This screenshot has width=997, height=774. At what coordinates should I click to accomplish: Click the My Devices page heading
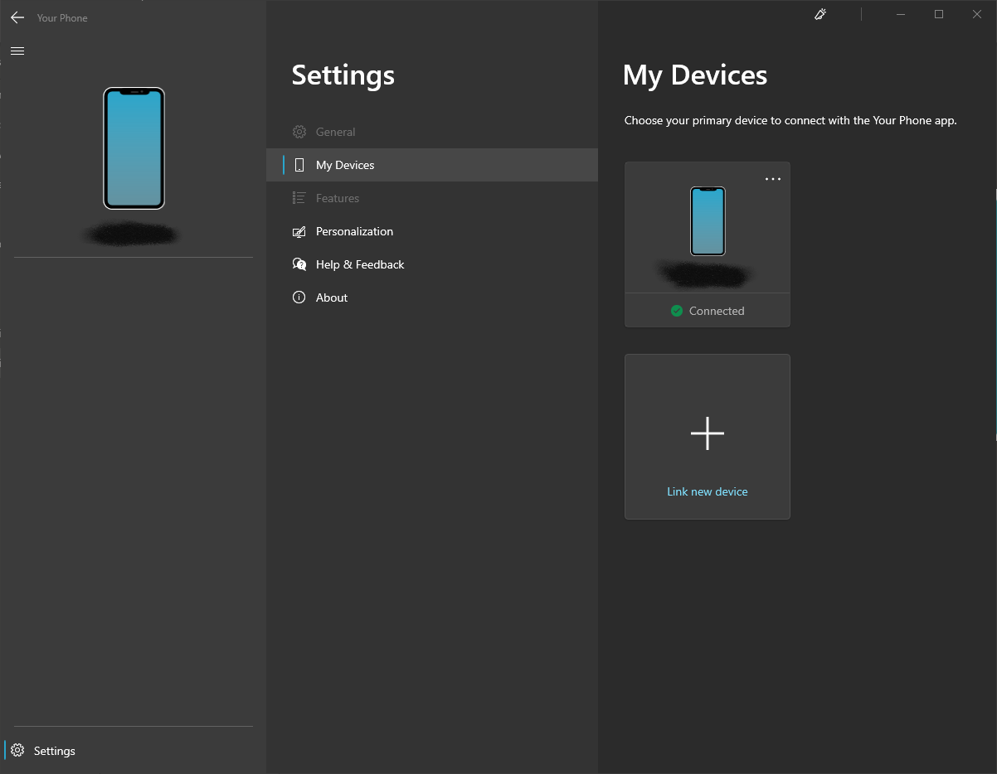pos(695,75)
